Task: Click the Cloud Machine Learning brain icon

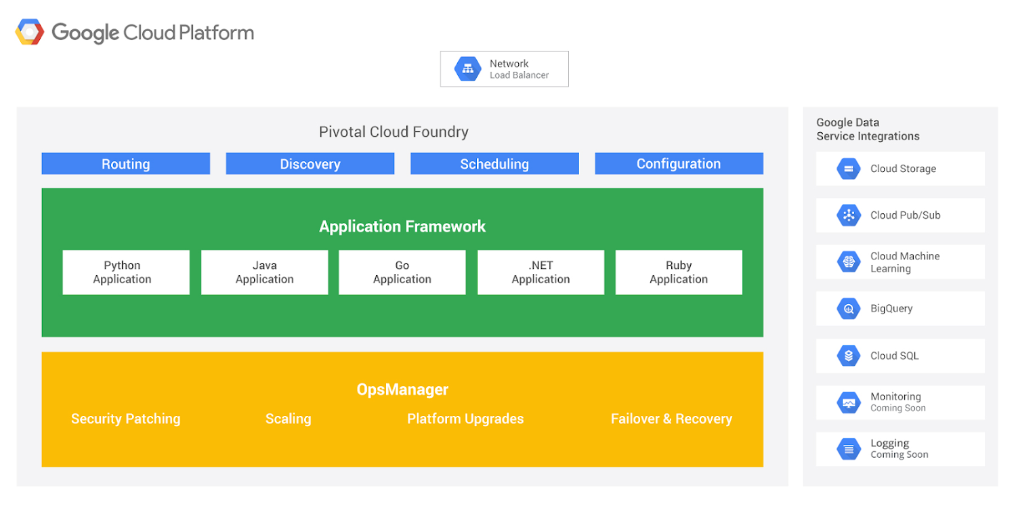Action: (848, 262)
